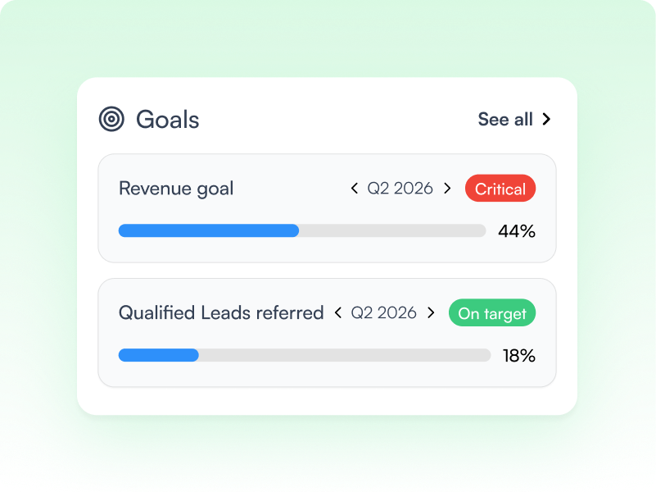Viewport: 656px width, 492px height.
Task: Click the 18% progress value
Action: click(519, 356)
